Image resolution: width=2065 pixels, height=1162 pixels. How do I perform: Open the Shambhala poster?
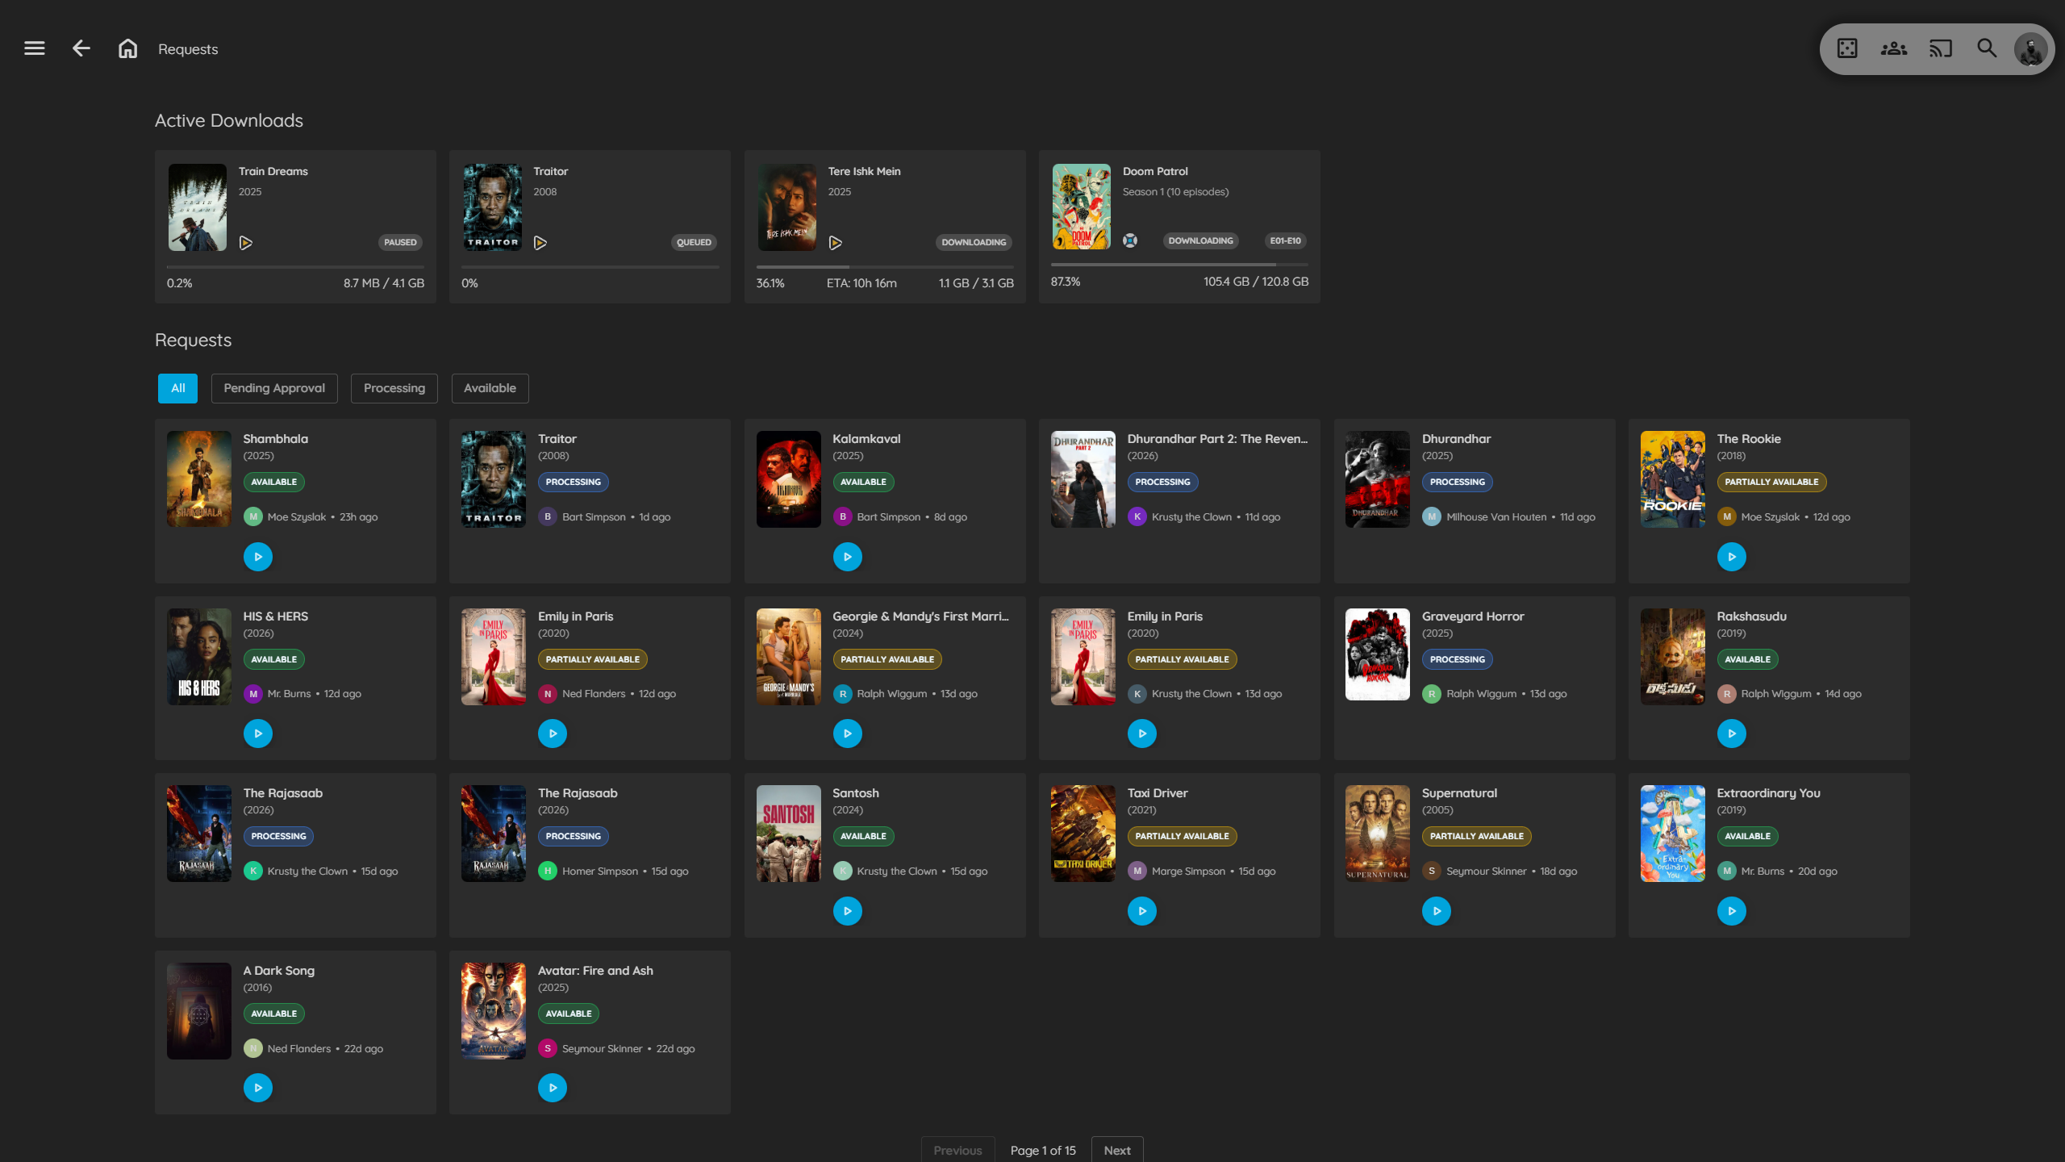pos(199,479)
